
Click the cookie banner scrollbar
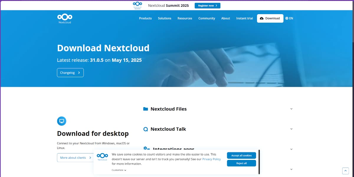[259, 162]
